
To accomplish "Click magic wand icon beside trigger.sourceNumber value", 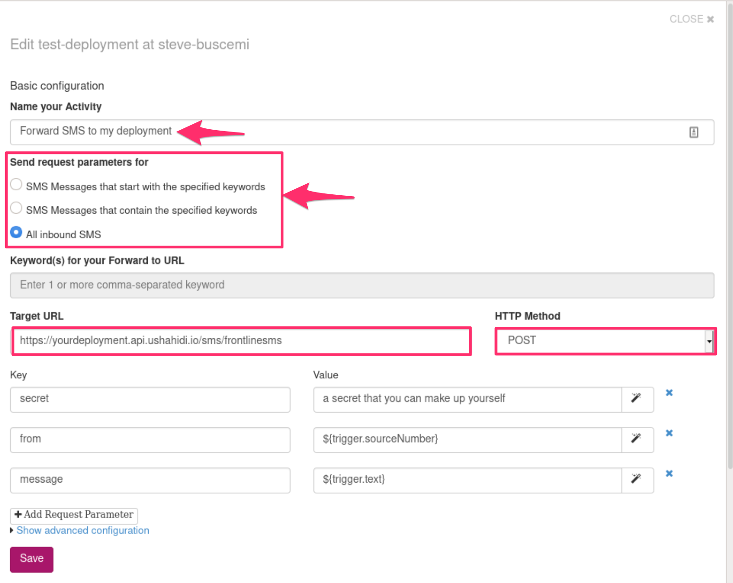I will (x=637, y=439).
